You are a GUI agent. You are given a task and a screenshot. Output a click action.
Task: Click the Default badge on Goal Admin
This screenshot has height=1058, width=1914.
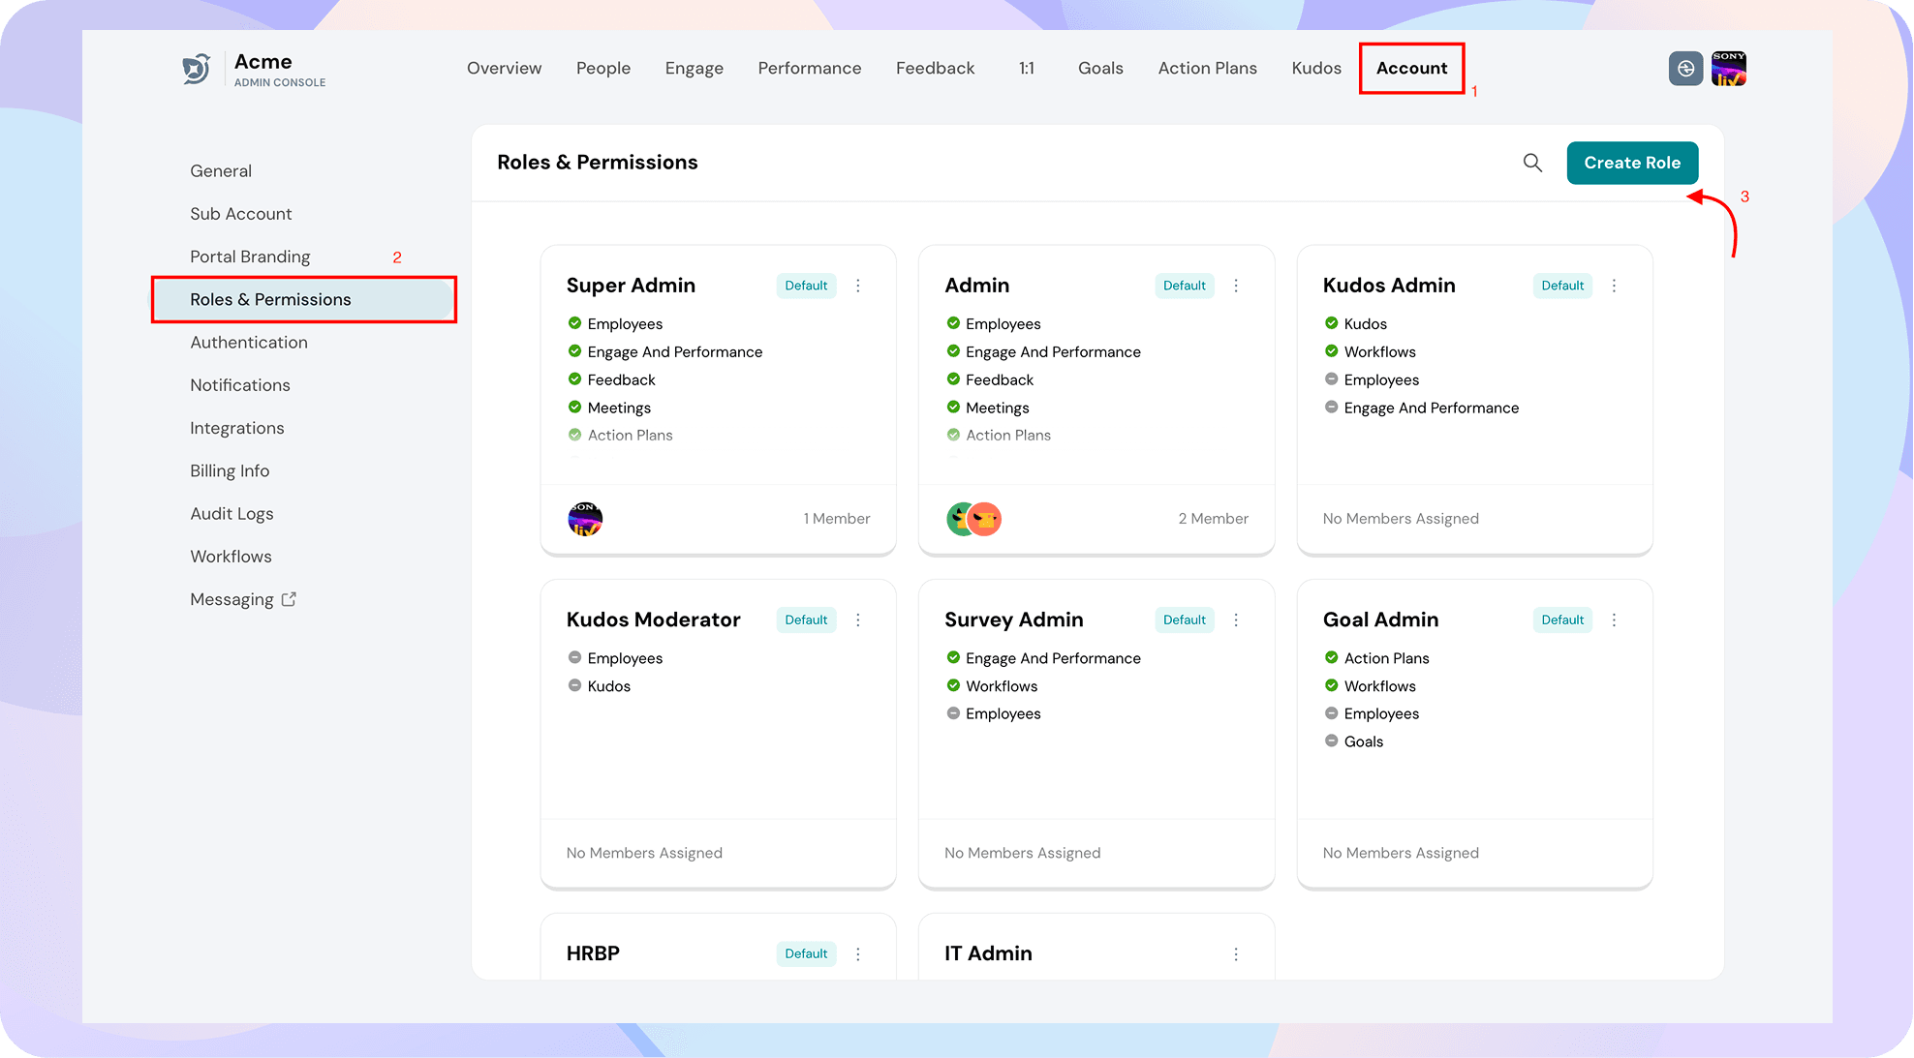[x=1562, y=620]
